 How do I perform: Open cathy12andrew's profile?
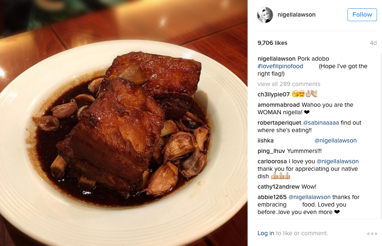278,187
